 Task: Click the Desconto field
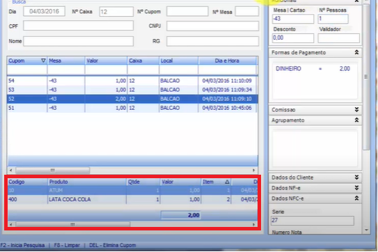(293, 38)
